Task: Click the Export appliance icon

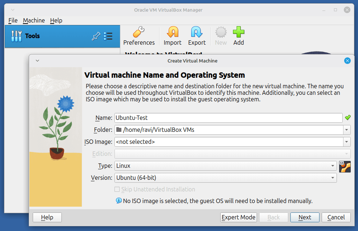Action: (x=197, y=33)
